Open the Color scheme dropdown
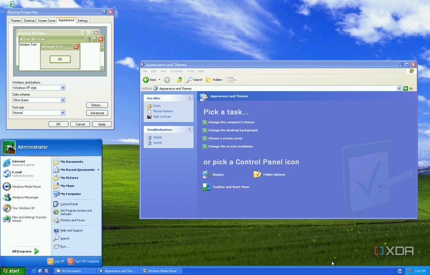 click(x=63, y=100)
